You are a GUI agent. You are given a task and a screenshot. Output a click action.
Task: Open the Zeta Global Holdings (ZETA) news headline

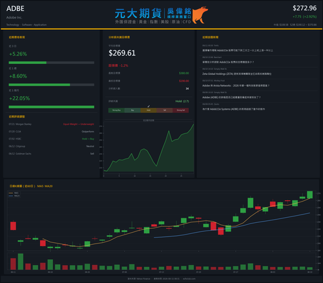(236, 74)
